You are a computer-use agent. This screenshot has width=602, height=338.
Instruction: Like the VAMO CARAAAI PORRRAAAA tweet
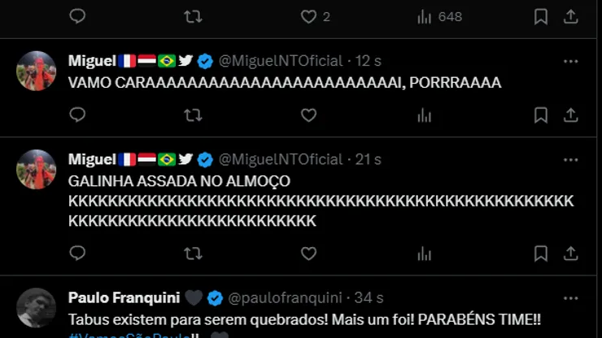[308, 115]
